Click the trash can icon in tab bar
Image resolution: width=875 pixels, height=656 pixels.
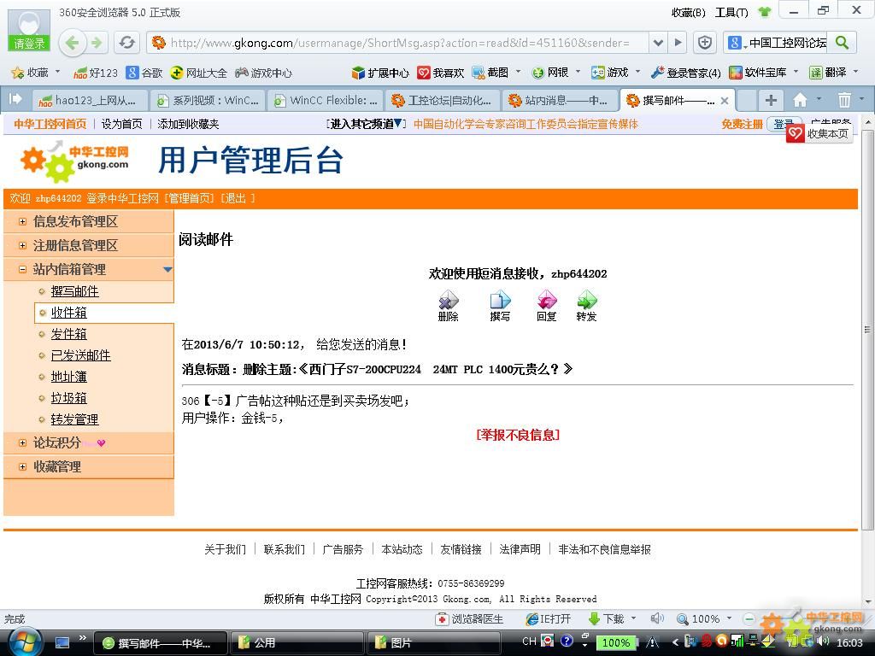pyautogui.click(x=843, y=101)
